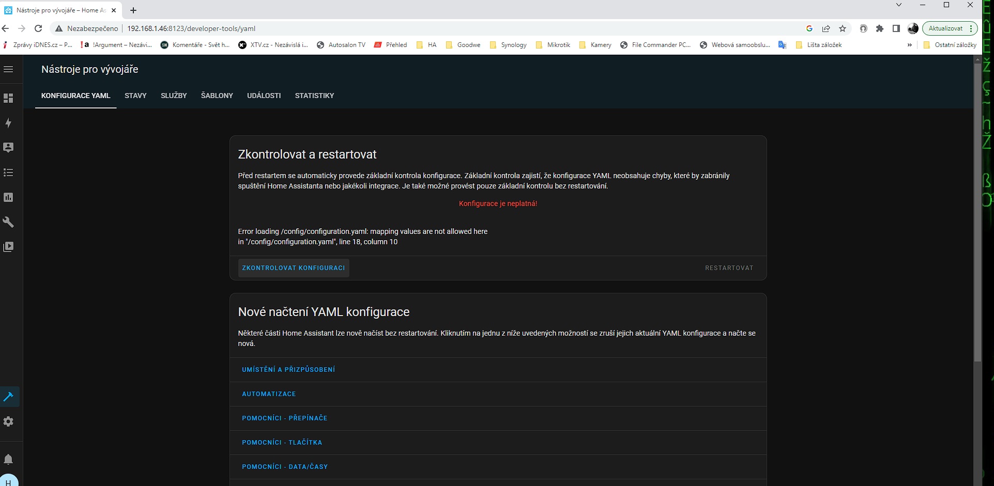The height and width of the screenshot is (486, 994).
Task: Reload POMOCNÍCI - DATA/ČASY configuration
Action: pos(285,467)
